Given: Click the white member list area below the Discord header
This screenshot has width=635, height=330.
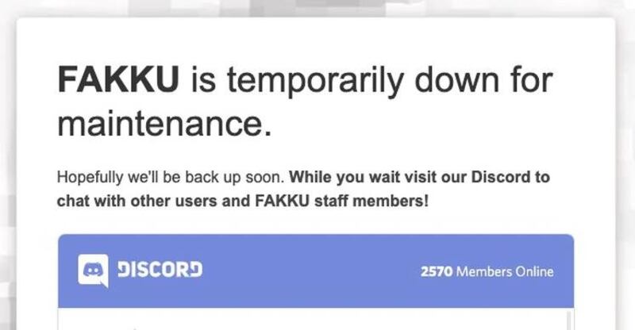Looking at the screenshot, I should 312,319.
